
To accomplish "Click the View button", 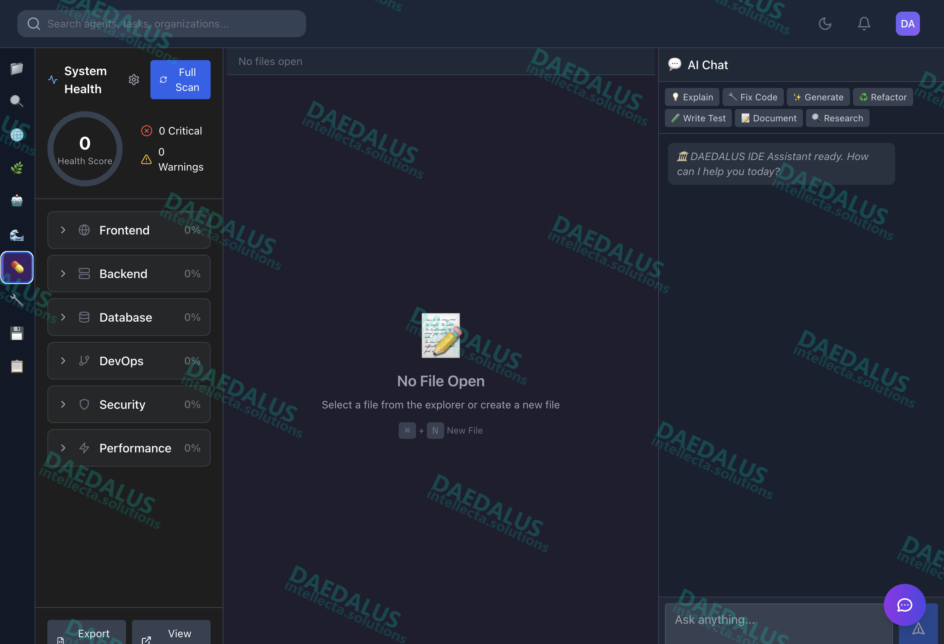I will point(171,632).
